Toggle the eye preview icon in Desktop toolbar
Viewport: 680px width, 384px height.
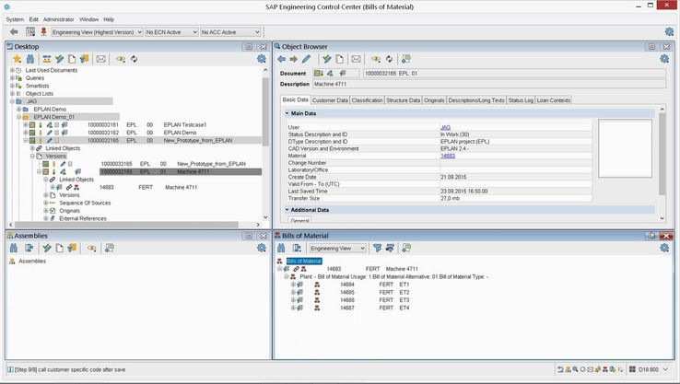(120, 59)
